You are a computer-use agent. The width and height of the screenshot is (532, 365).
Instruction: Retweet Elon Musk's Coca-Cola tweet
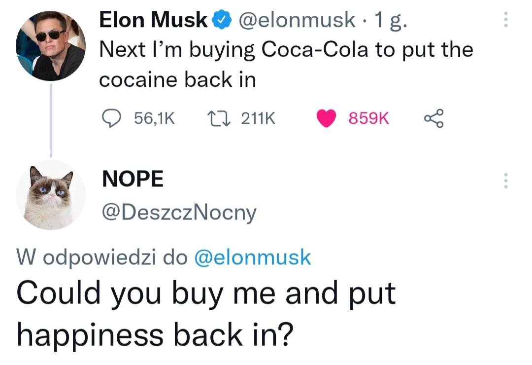tap(219, 118)
